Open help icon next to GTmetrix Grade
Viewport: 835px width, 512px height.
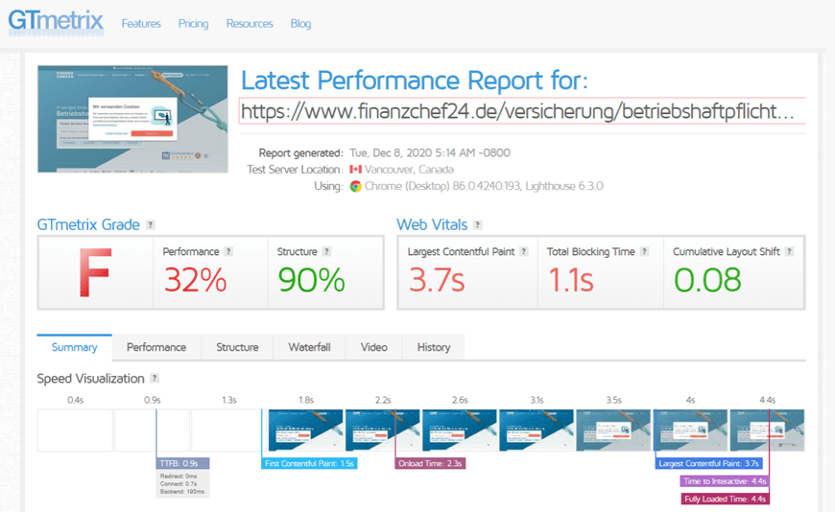pyautogui.click(x=151, y=225)
